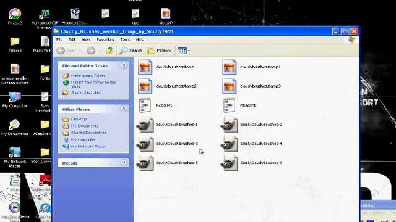Click the ScullyCloudyBrushes-5 file name
The height and width of the screenshot is (222, 396).
tap(177, 163)
